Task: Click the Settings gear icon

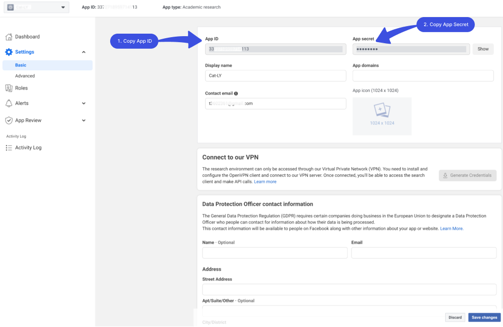Action: (x=9, y=52)
